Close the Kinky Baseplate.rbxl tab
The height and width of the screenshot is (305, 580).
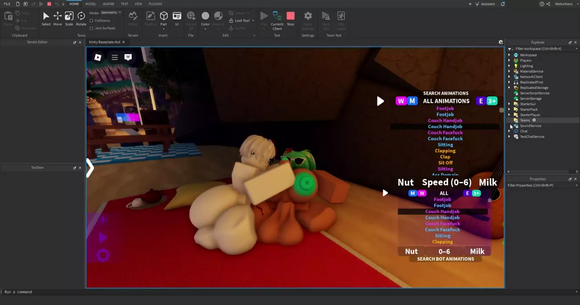click(x=123, y=42)
